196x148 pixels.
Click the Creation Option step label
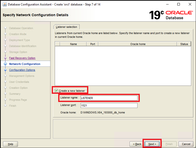click(x=18, y=88)
